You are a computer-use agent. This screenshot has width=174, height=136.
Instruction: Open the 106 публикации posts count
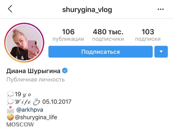click(68, 35)
